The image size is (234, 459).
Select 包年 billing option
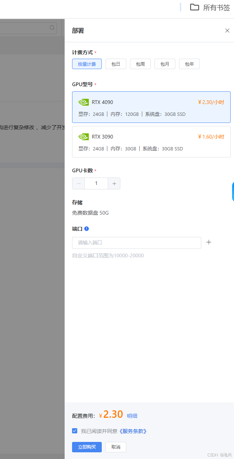[x=189, y=64]
